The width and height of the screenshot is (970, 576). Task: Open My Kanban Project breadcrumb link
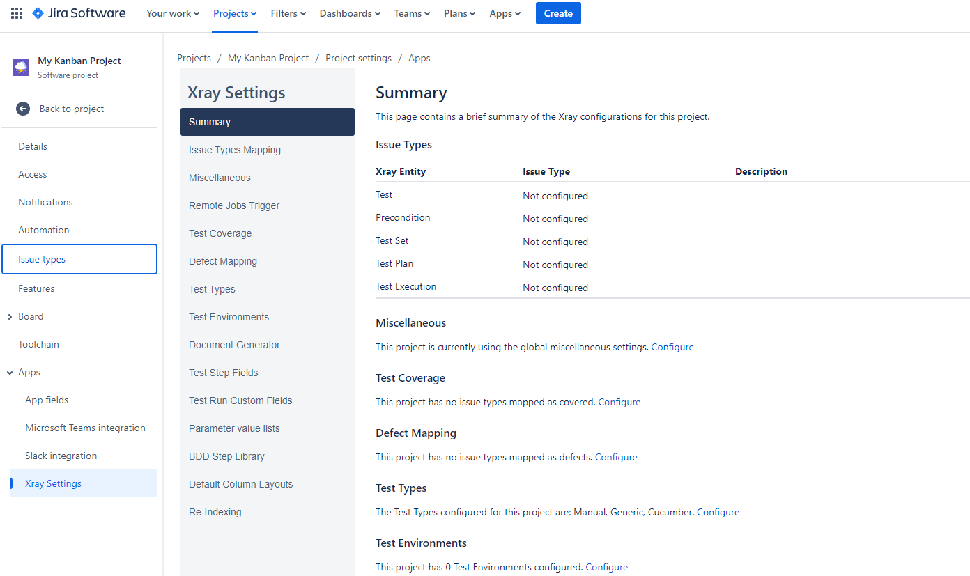click(268, 58)
